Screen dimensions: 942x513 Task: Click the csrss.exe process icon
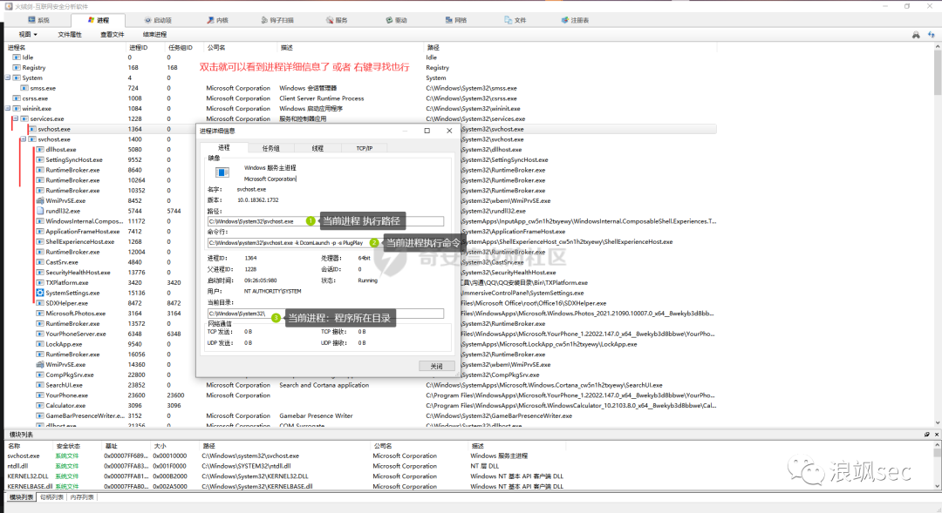pyautogui.click(x=17, y=98)
